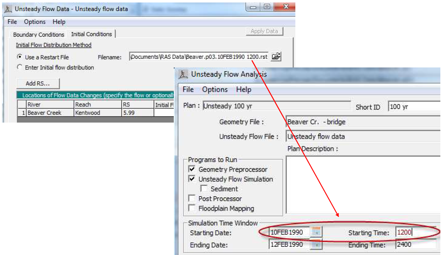Image resolution: width=442 pixels, height=255 pixels.
Task: Click the Starting Time input field
Action: click(x=415, y=232)
